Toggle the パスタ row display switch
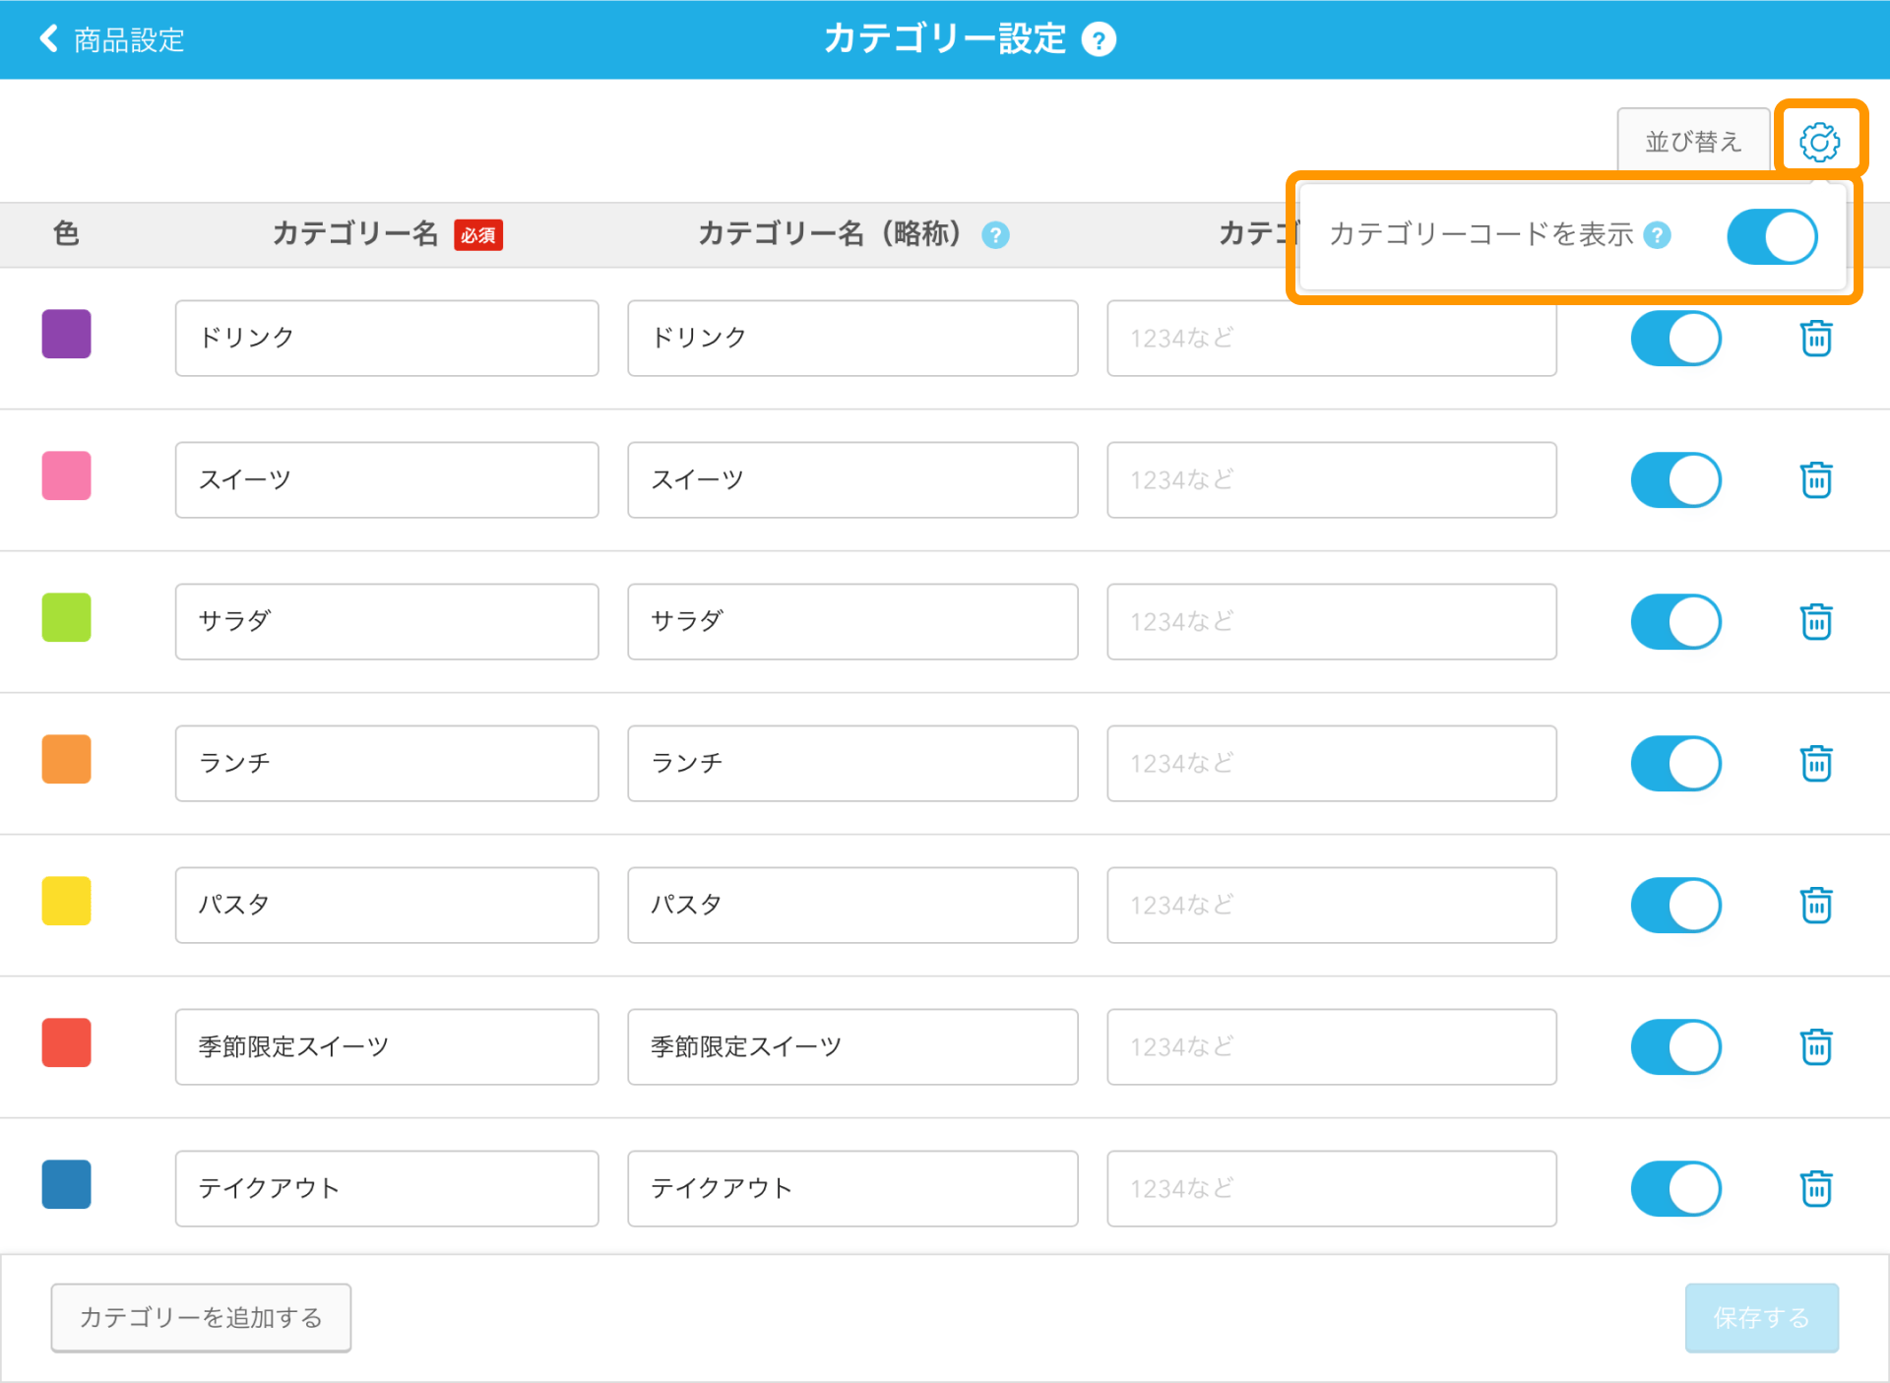 (x=1676, y=906)
